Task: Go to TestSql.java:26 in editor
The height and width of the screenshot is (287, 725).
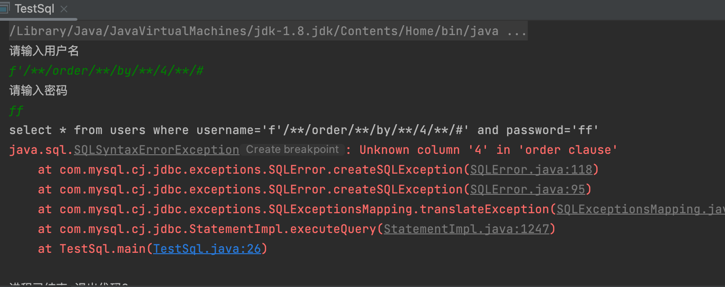Action: [207, 249]
